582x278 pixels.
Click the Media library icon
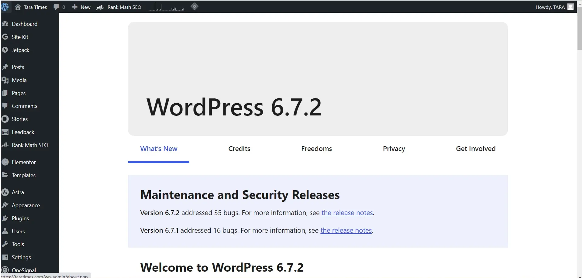pyautogui.click(x=5, y=80)
